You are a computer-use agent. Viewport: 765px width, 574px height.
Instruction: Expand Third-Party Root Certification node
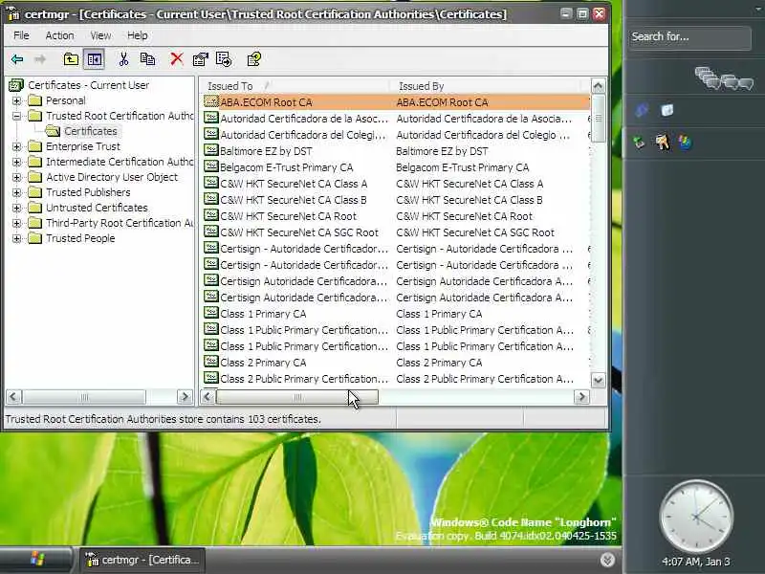pyautogui.click(x=16, y=223)
